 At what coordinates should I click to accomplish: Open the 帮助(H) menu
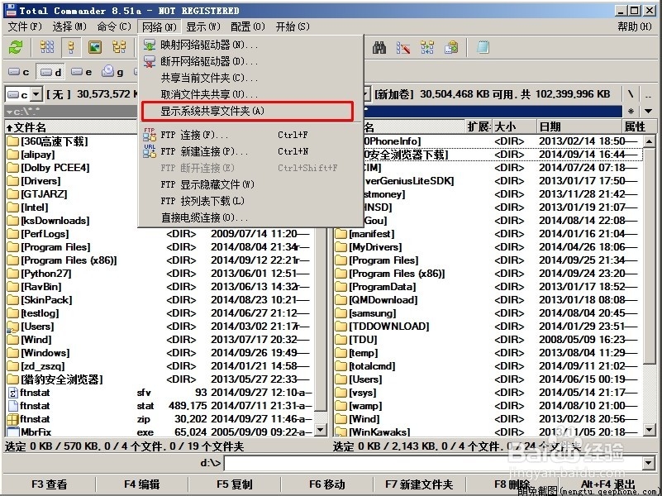point(635,27)
